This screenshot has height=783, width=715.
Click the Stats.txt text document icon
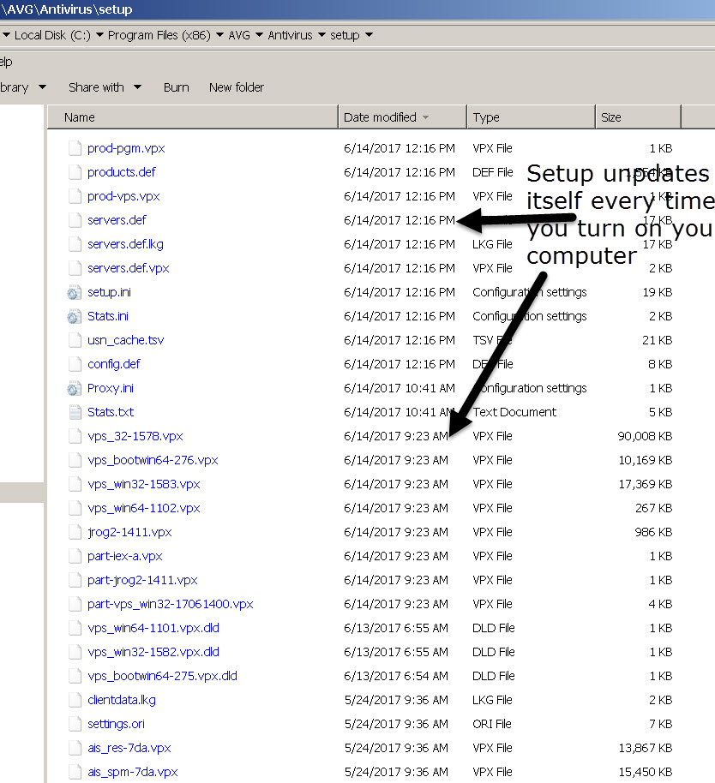click(75, 412)
